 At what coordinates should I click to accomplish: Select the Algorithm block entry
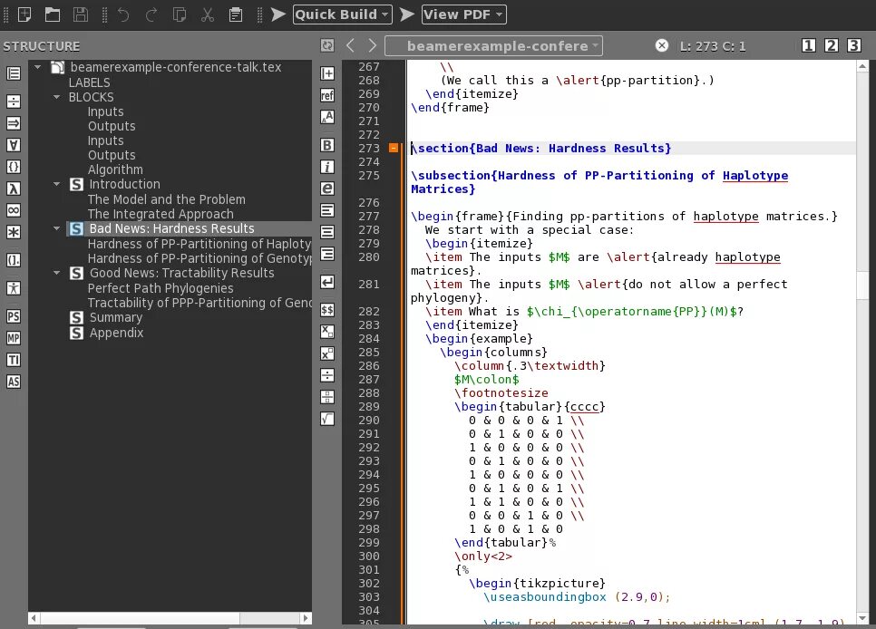click(x=115, y=169)
